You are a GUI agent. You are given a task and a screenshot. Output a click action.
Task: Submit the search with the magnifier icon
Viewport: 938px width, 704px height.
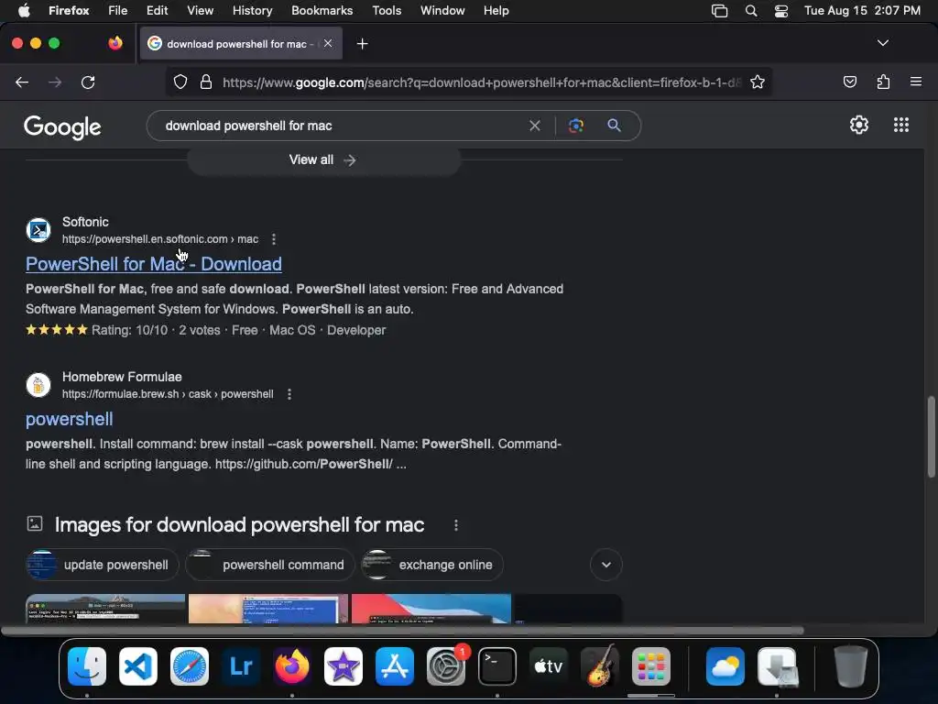614,125
